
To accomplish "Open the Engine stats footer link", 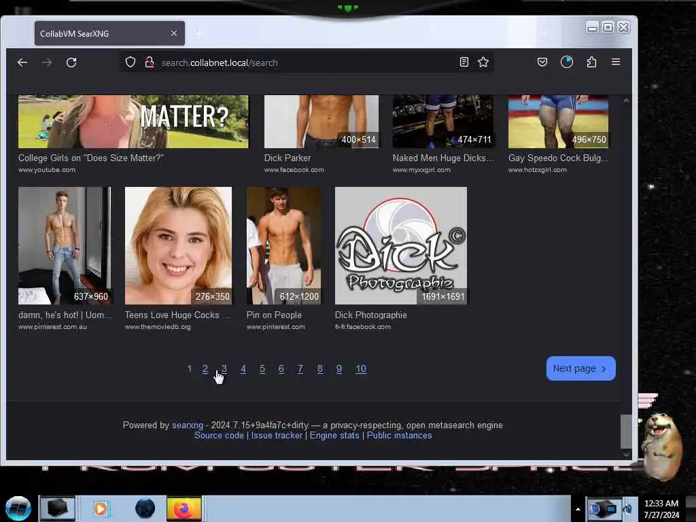I will (334, 436).
